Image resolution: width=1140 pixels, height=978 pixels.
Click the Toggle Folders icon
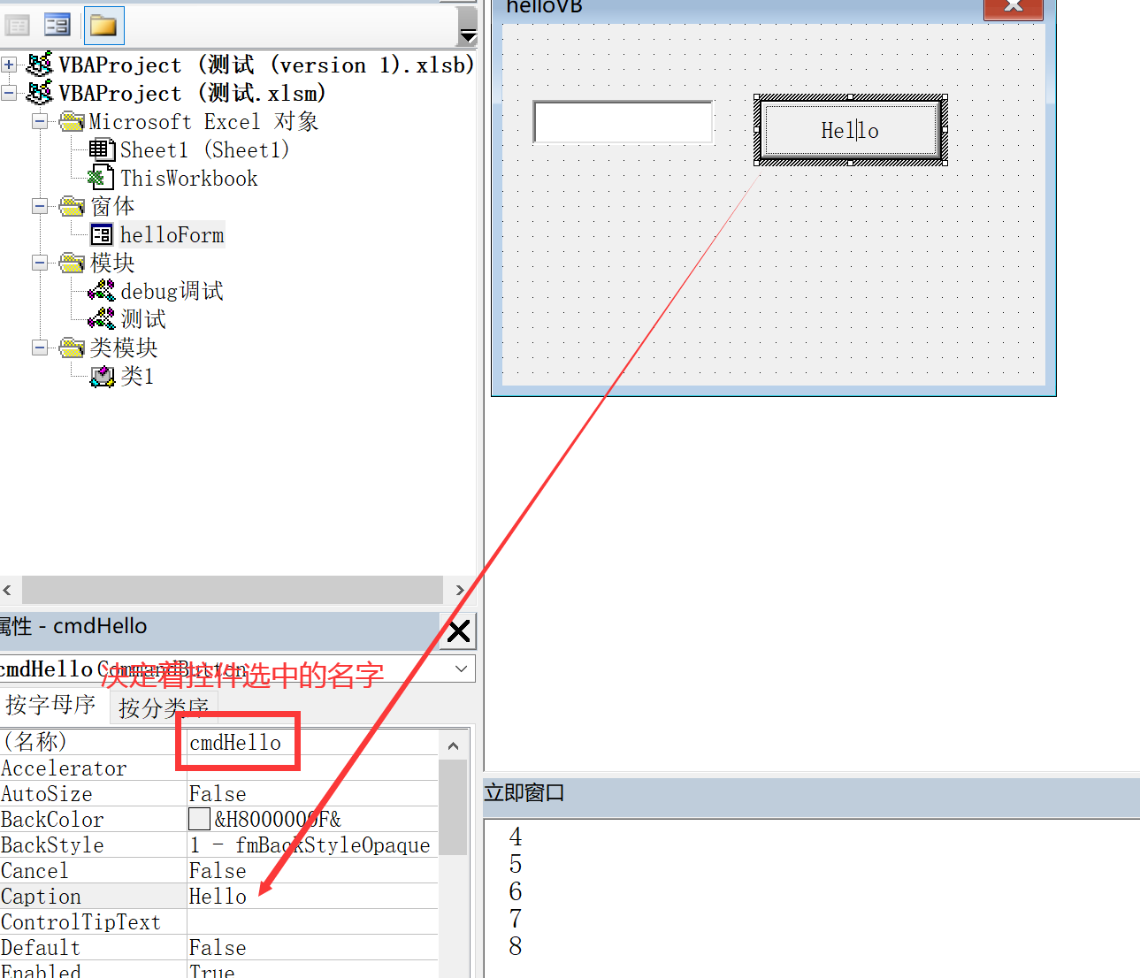[x=103, y=27]
